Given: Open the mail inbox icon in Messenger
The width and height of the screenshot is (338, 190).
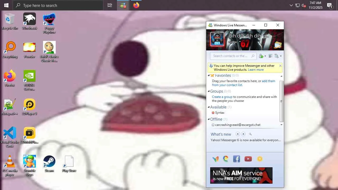Looking at the screenshot, I should pos(278,45).
